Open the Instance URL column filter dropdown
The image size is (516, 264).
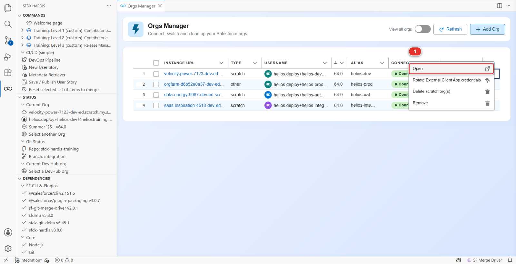pyautogui.click(x=221, y=63)
